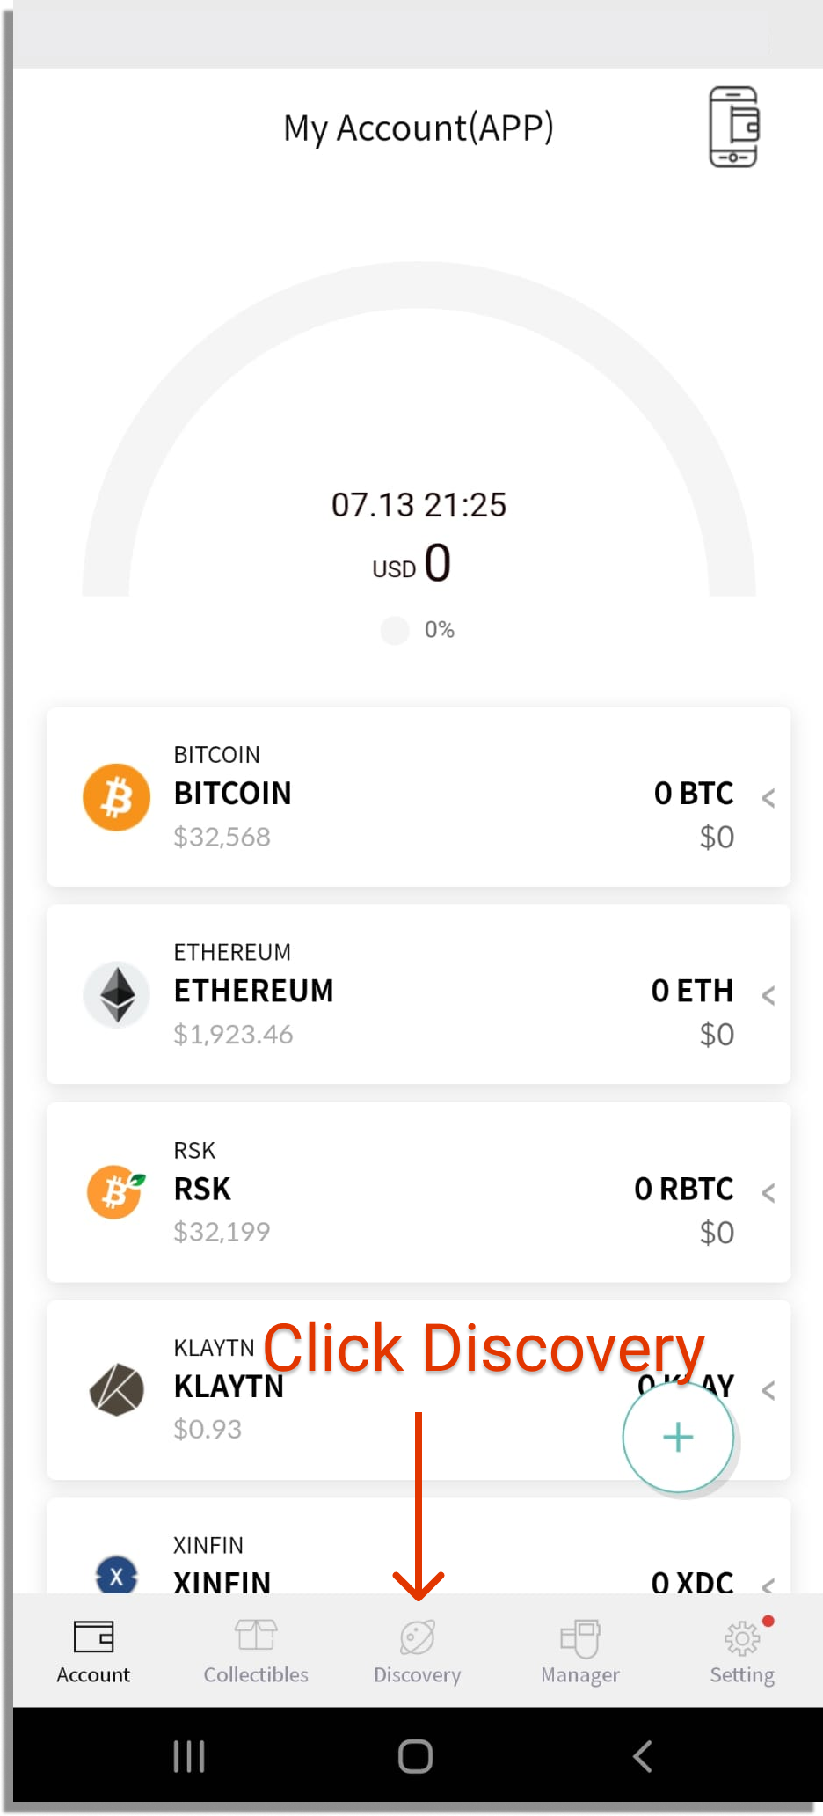Viewport: 823px width, 1816px height.
Task: Expand the Klaytn row chevron
Action: (768, 1391)
